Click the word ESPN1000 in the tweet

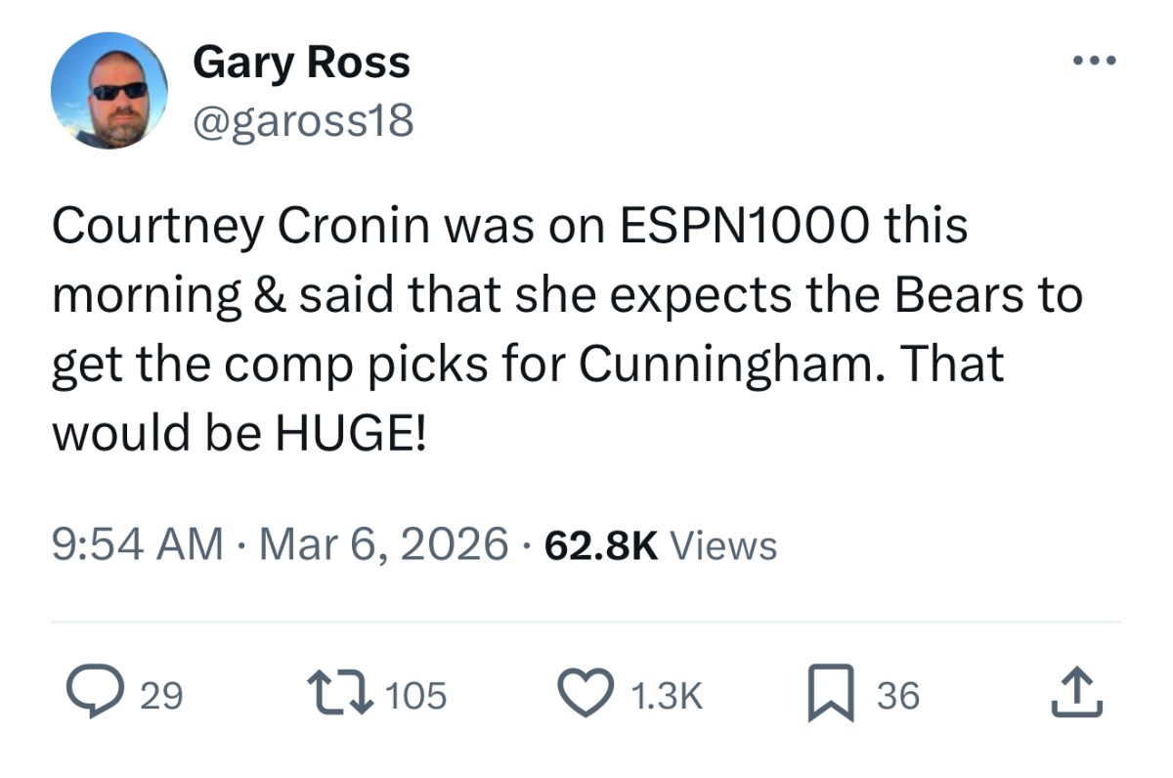743,227
